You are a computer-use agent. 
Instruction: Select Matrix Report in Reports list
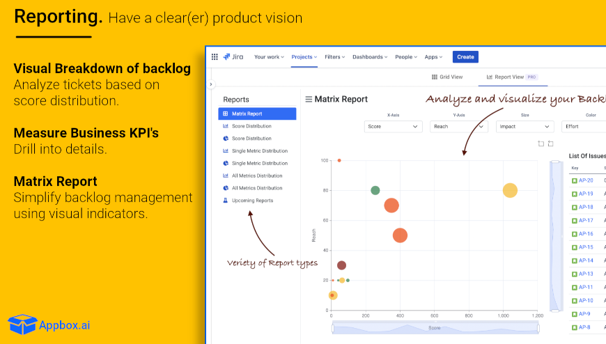coord(257,114)
